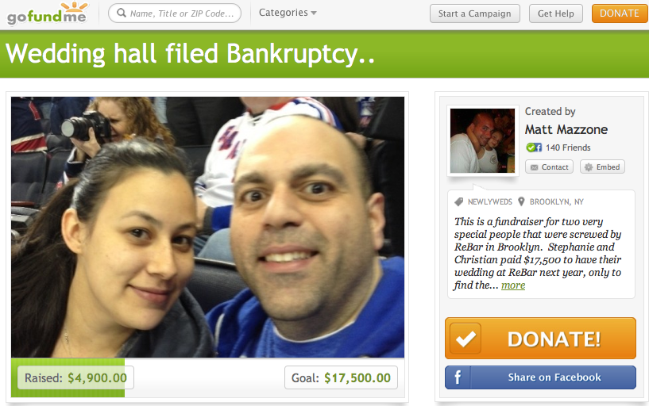Share the campaign on Facebook
Image resolution: width=649 pixels, height=406 pixels.
pyautogui.click(x=540, y=377)
